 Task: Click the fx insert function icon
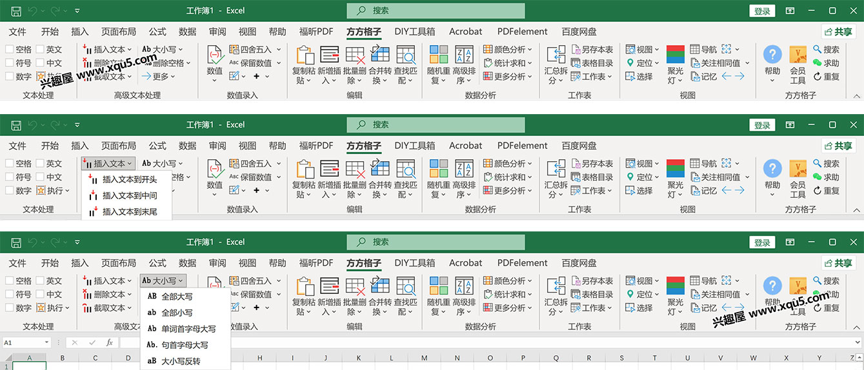pos(110,342)
